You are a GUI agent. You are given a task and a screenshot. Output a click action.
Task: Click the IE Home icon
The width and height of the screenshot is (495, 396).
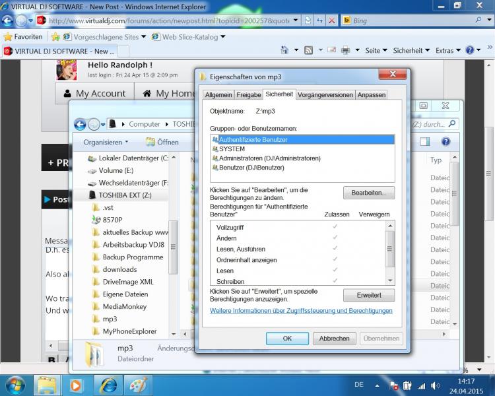tap(284, 50)
